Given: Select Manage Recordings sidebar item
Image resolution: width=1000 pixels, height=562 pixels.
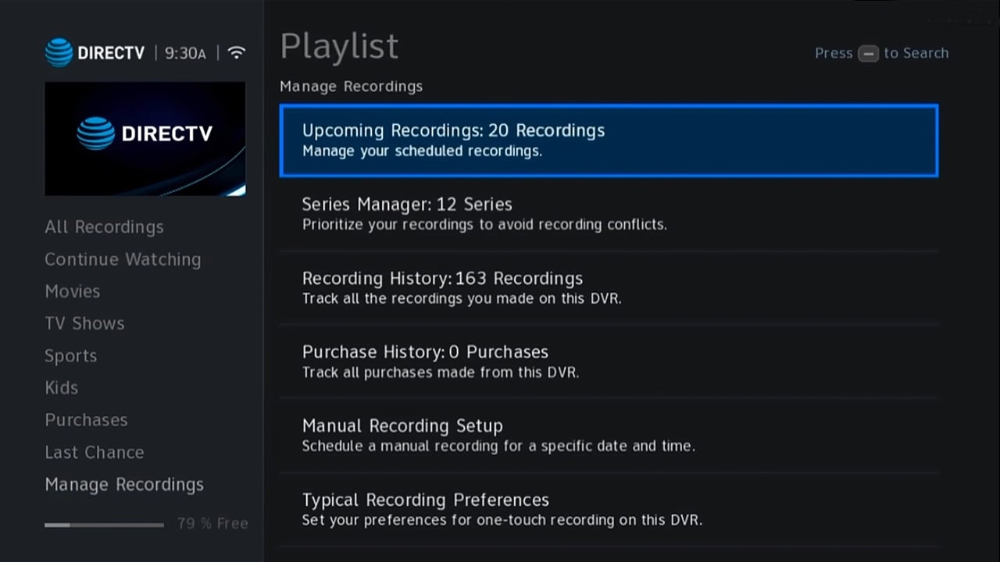Looking at the screenshot, I should pos(124,485).
